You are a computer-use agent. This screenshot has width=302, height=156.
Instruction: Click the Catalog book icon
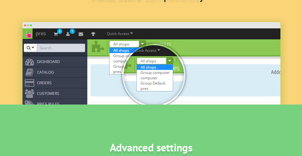[29, 72]
